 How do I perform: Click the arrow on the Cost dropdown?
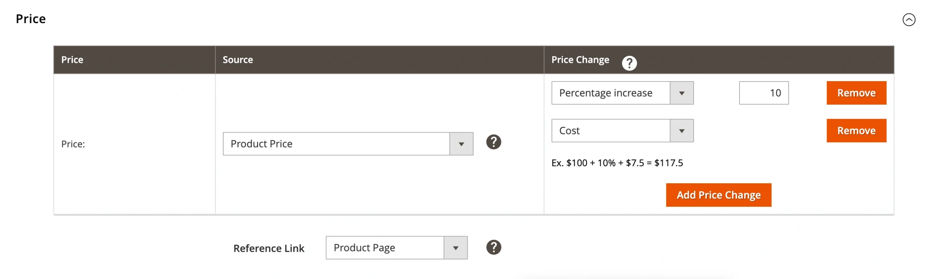(x=681, y=131)
